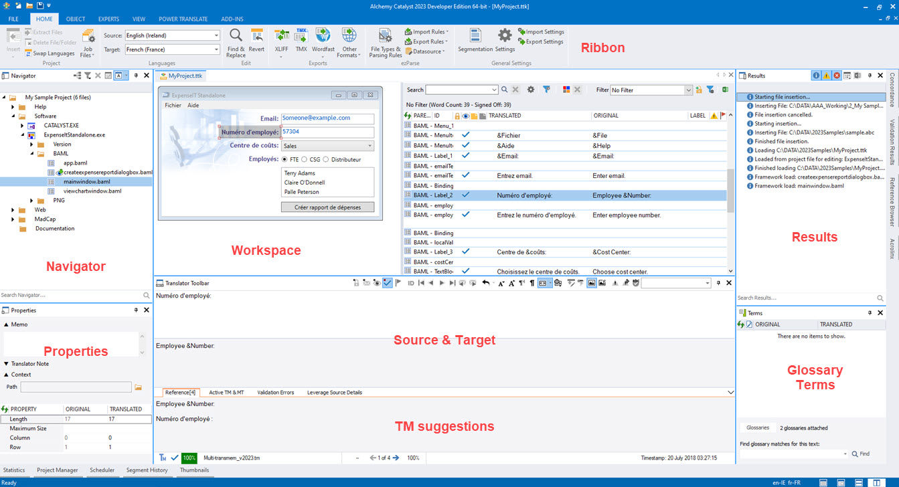Go to next segment arrow in Translator Toolbar

(441, 283)
